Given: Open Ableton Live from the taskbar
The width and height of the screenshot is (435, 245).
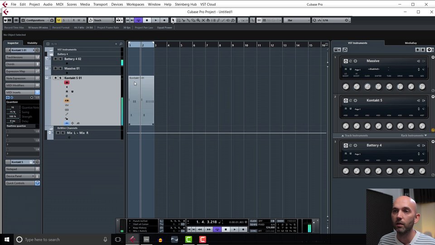Looking at the screenshot, I should coord(146,240).
